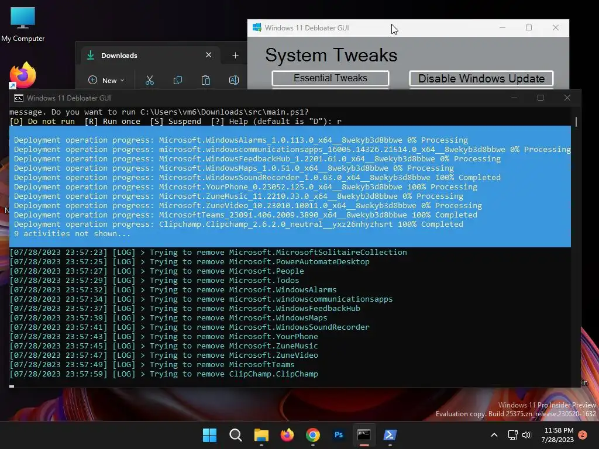This screenshot has width=599, height=449.
Task: Open the network status tray icon
Action: pos(512,435)
